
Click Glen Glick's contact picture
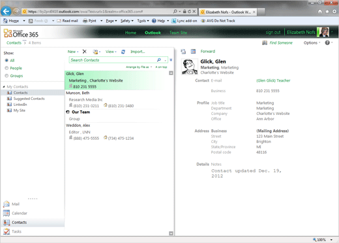coord(190,67)
